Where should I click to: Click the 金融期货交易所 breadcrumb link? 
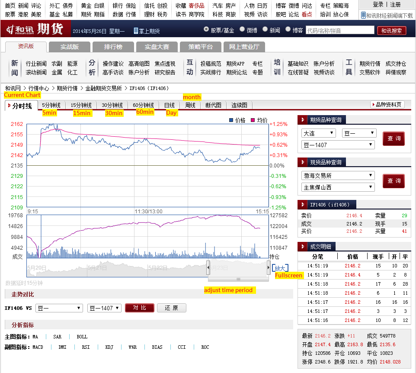tap(103, 88)
